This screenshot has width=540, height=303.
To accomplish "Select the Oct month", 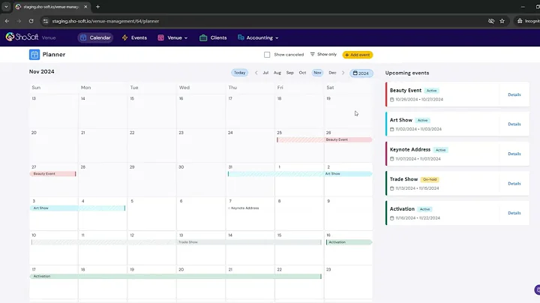I will point(302,73).
